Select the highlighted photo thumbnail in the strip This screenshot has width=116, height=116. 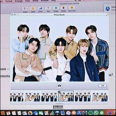pos(66,96)
